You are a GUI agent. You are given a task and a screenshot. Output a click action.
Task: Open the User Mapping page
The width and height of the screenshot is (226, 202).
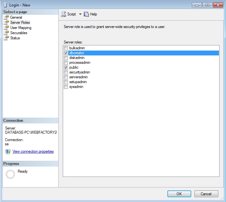[21, 28]
